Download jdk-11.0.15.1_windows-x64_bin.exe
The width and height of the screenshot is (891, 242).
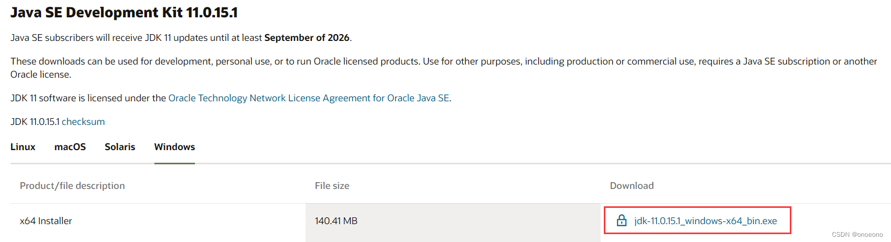[x=705, y=221]
